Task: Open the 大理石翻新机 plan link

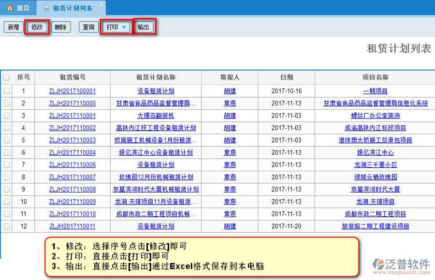Action: tap(156, 116)
